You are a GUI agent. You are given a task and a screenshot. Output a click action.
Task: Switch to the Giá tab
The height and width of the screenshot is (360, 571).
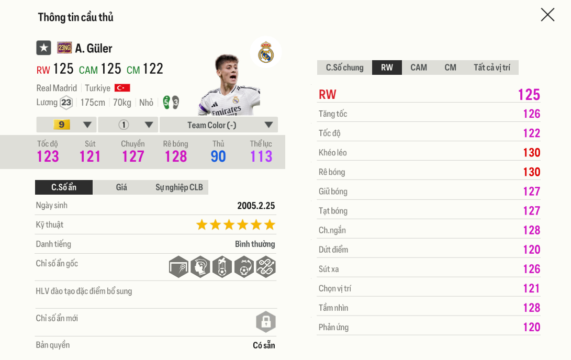coord(121,187)
